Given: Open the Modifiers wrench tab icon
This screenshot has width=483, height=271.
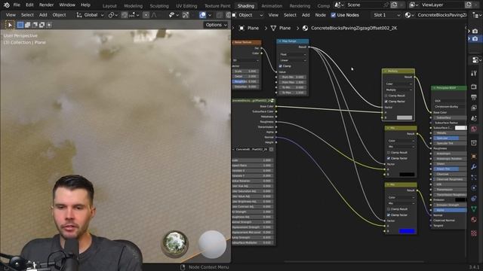Looking at the screenshot, I should (x=474, y=167).
